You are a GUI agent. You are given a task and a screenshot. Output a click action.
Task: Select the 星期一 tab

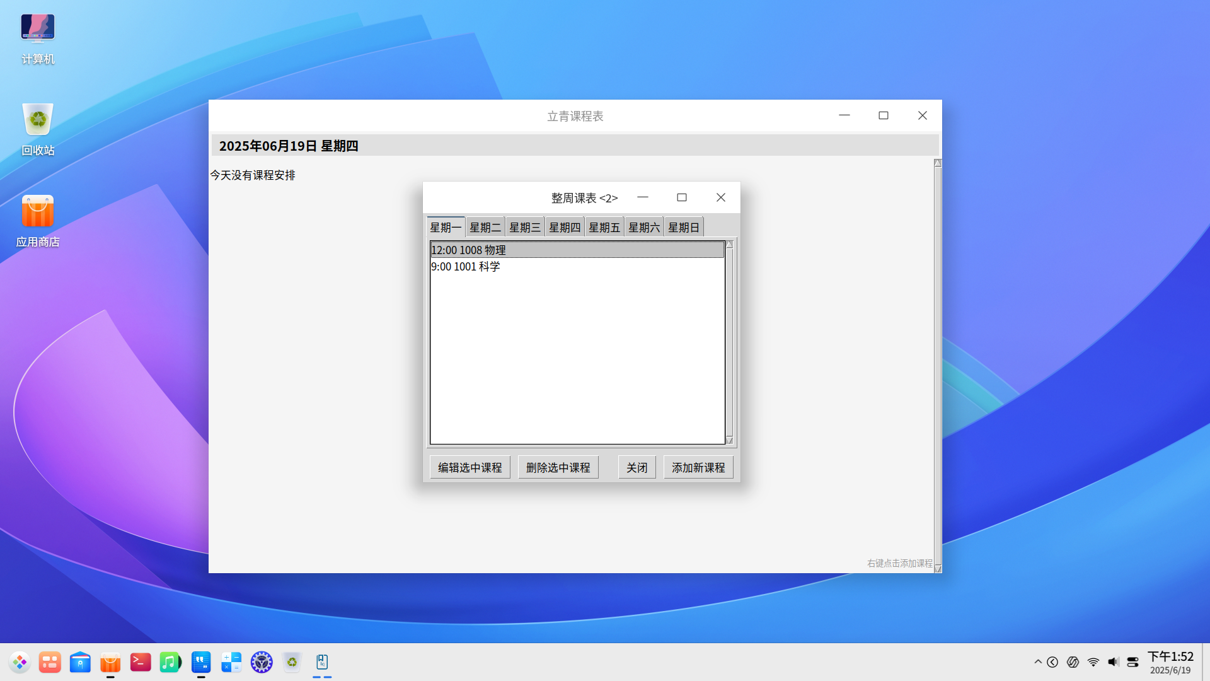click(446, 227)
